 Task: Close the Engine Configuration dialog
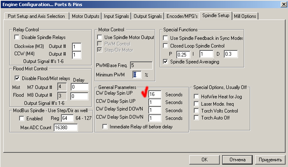click(283, 4)
